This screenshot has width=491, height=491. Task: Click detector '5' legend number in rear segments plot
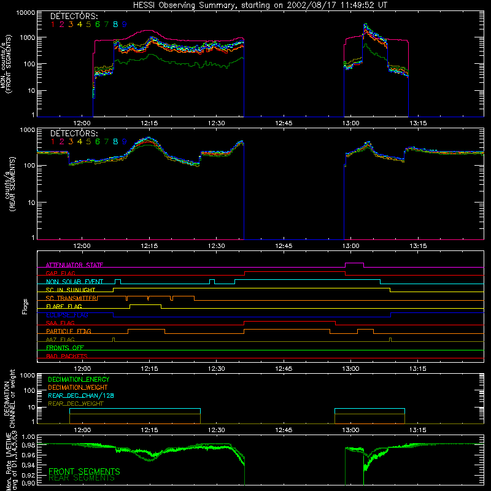(88, 142)
